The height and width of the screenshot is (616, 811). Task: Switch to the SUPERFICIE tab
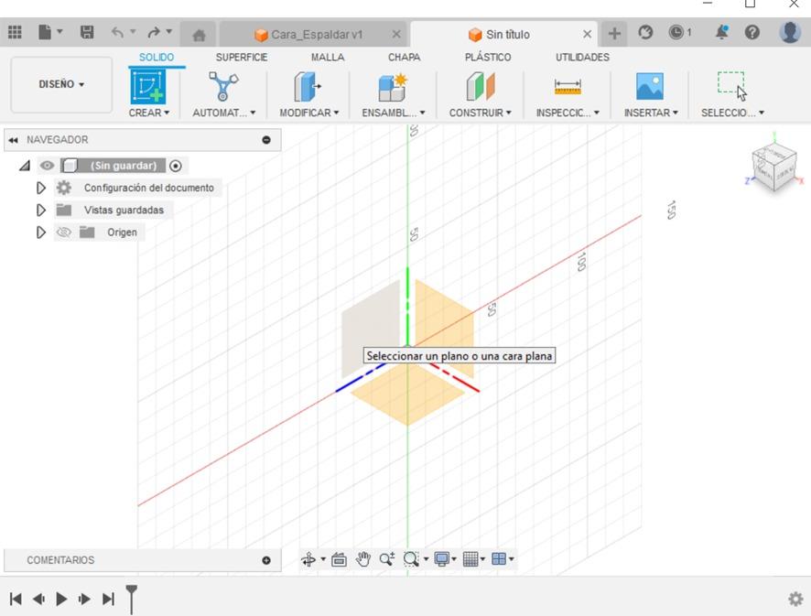coord(242,58)
